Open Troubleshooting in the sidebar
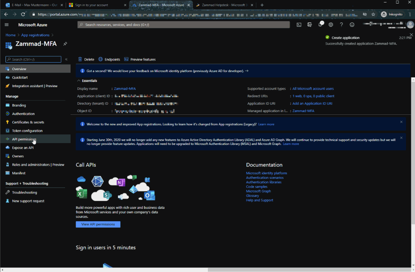 tap(35, 193)
